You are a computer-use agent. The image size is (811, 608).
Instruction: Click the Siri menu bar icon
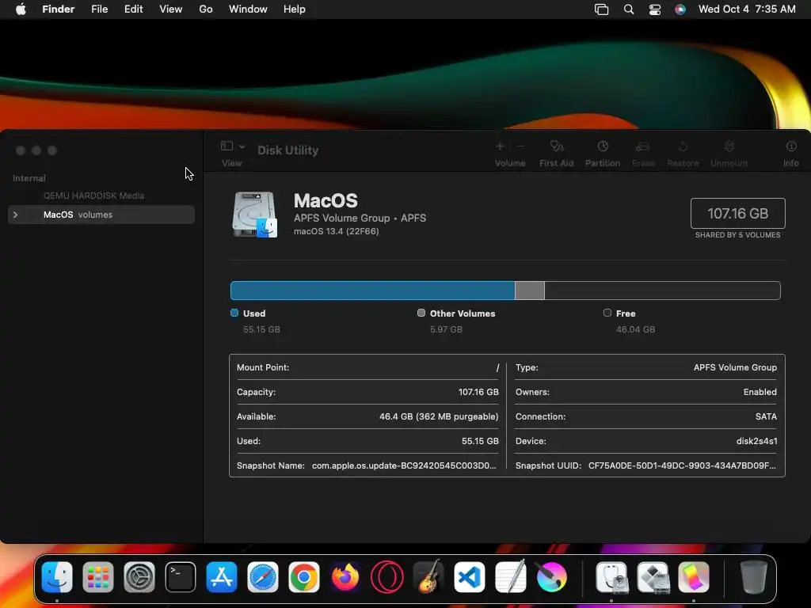point(680,9)
